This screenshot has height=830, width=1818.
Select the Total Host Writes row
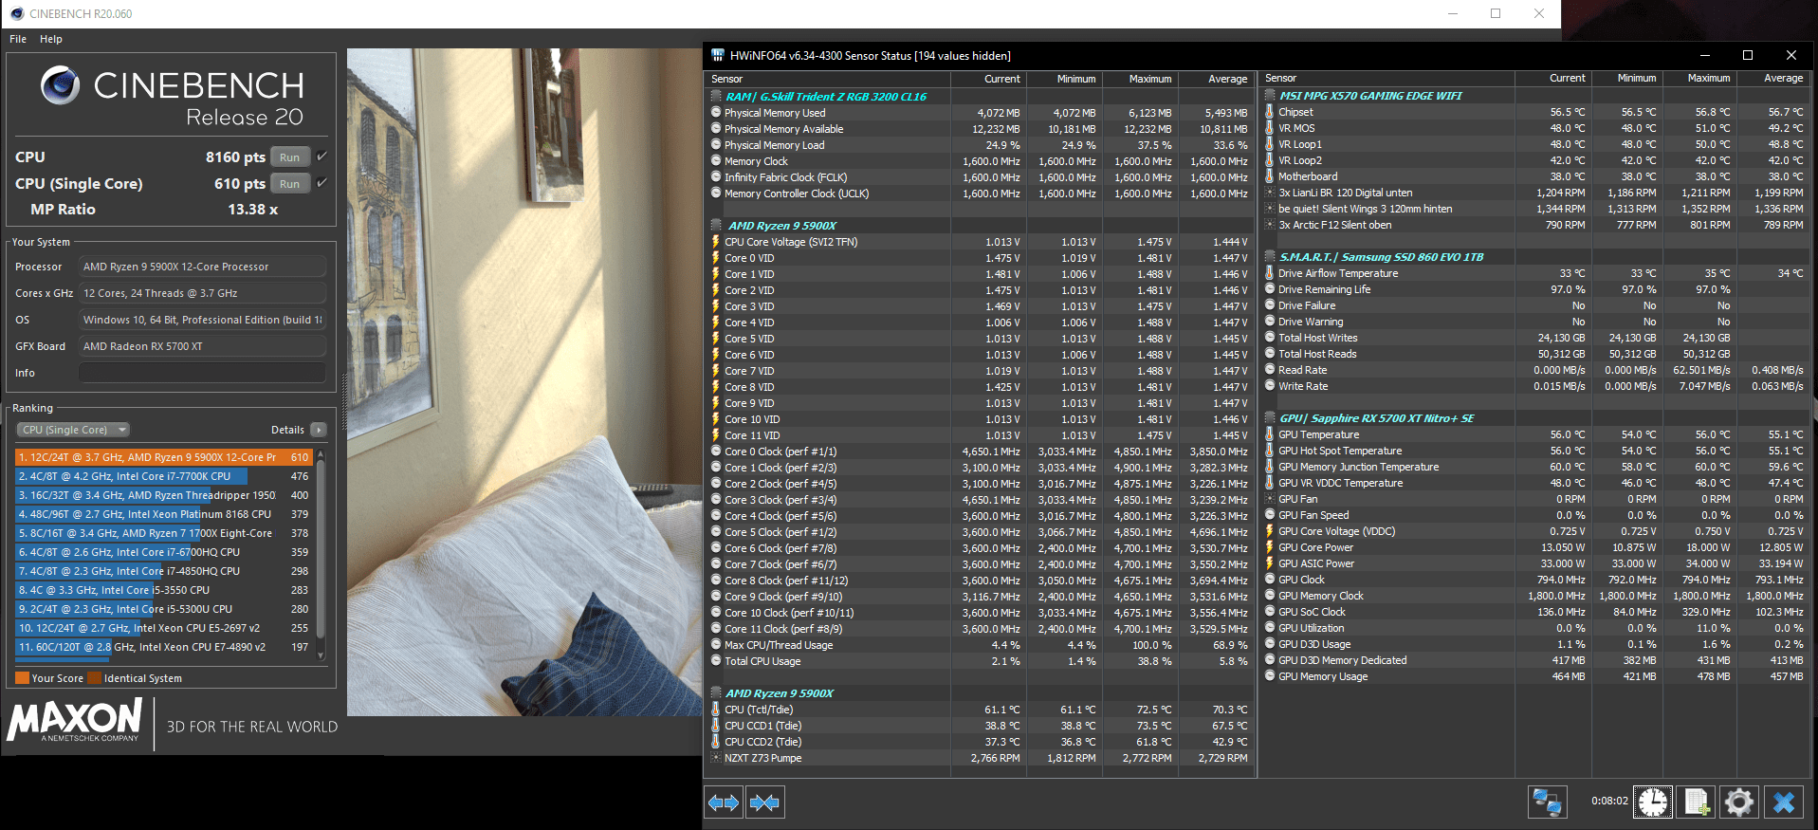click(1534, 338)
